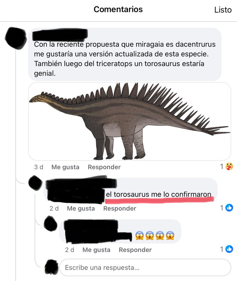Focus the Escribe una respuesta field

click(145, 268)
